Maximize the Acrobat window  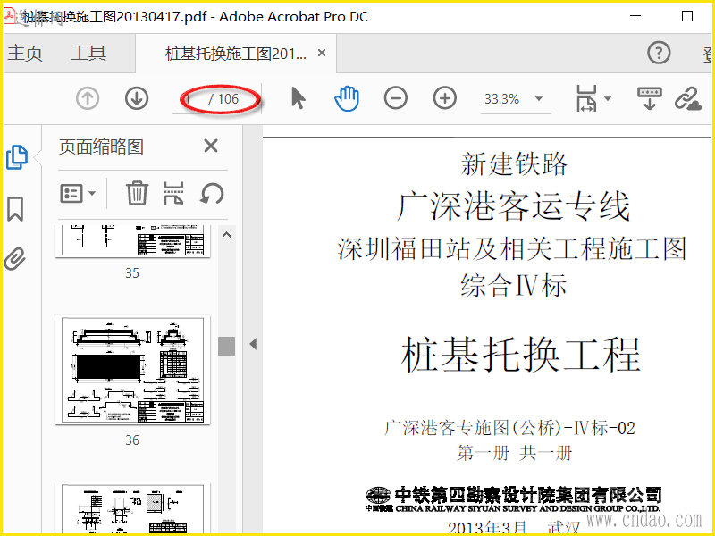click(687, 16)
